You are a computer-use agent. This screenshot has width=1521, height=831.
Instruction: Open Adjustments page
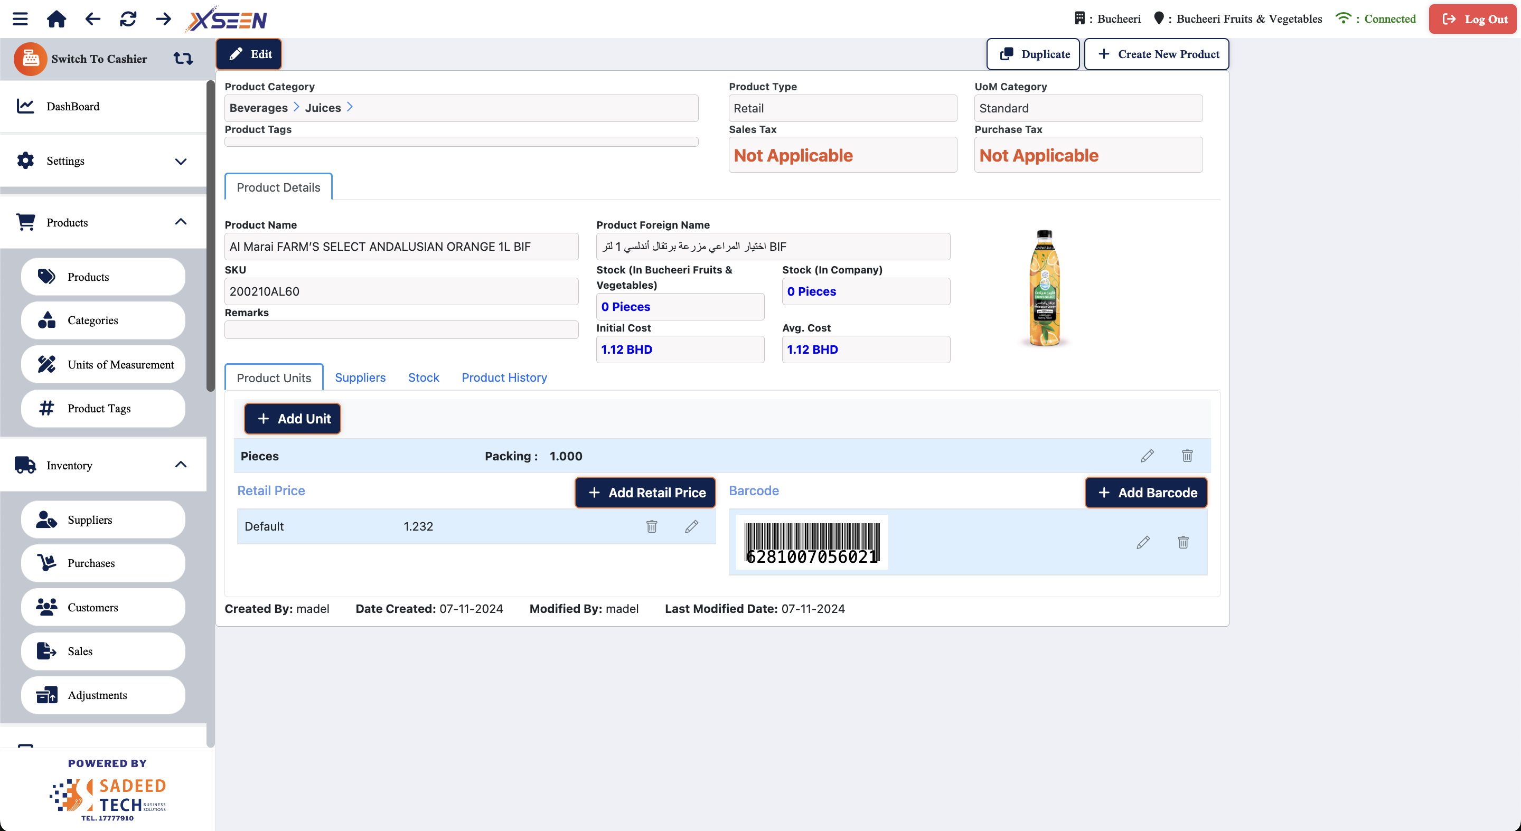click(104, 695)
